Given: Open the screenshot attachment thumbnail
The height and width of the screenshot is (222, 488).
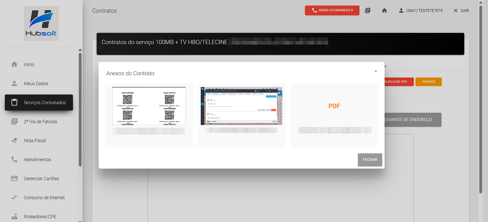Looking at the screenshot, I should pos(241,106).
